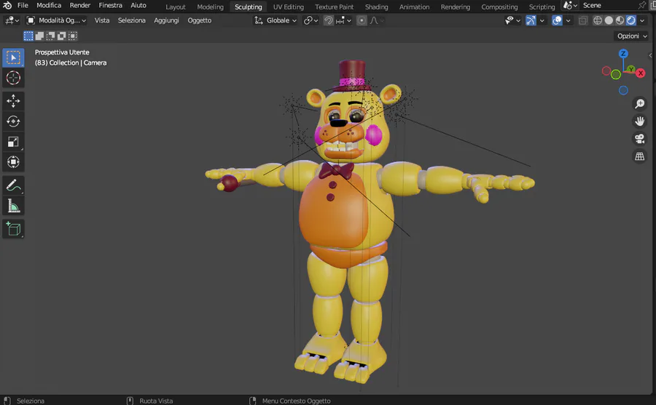Click the bottom blue negative Z gizmo circle
This screenshot has height=405, width=656.
623,90
